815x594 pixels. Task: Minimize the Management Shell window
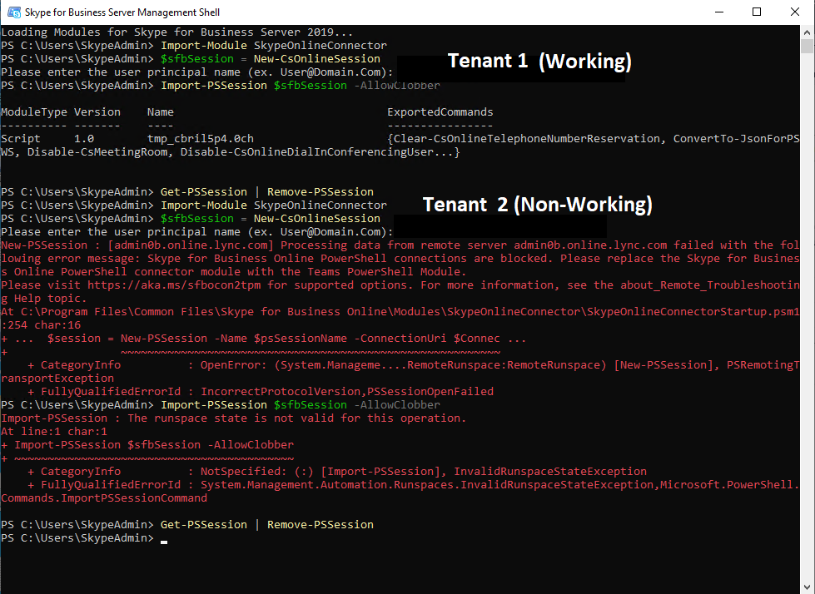pyautogui.click(x=719, y=12)
